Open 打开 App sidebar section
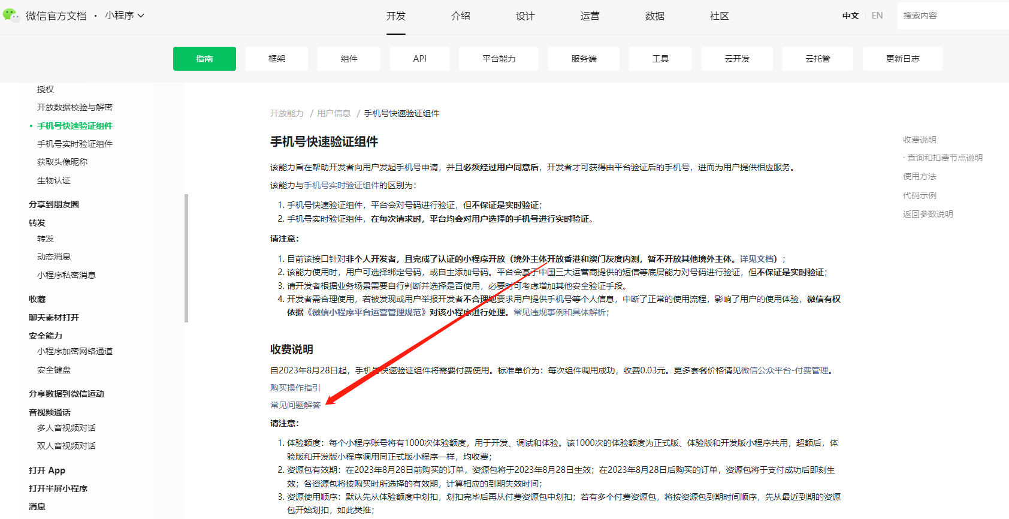 pyautogui.click(x=47, y=470)
